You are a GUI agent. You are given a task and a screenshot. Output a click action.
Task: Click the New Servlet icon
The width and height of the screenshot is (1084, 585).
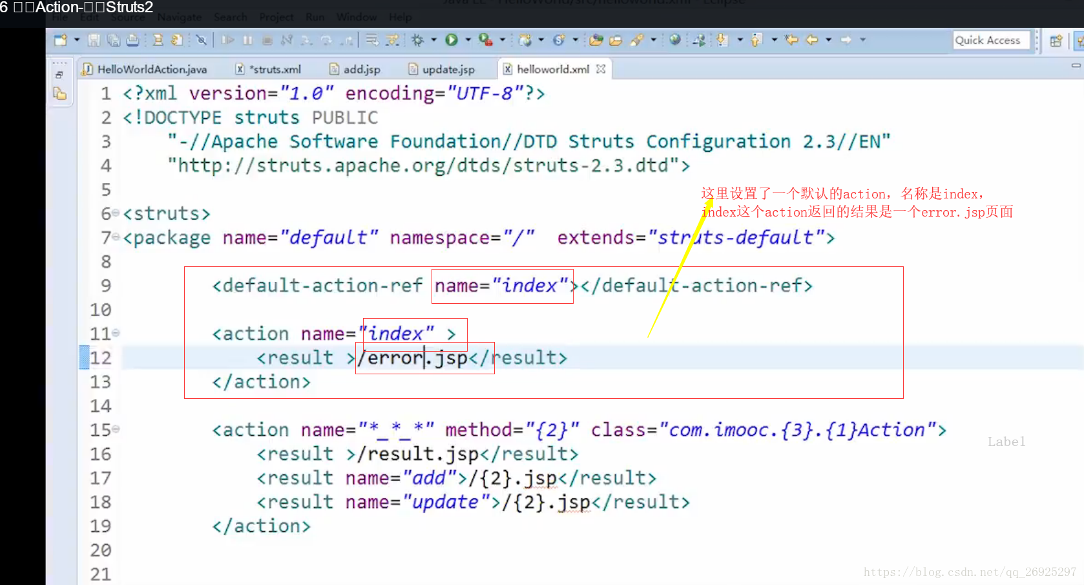559,40
